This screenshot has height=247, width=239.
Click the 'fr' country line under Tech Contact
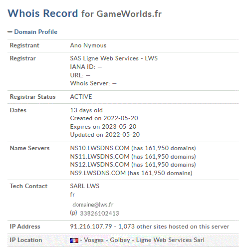point(72,195)
